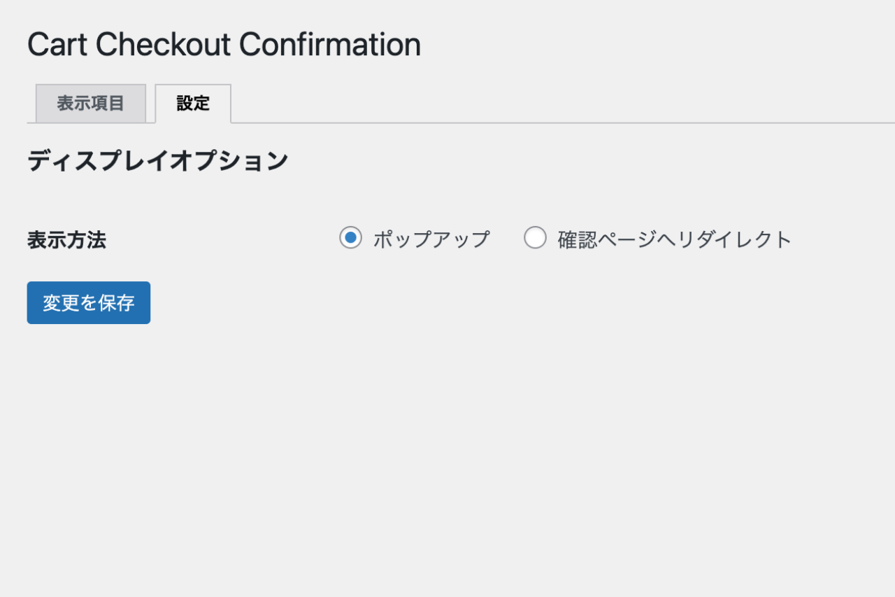Click the ディスプレイオプション section heading

[157, 161]
